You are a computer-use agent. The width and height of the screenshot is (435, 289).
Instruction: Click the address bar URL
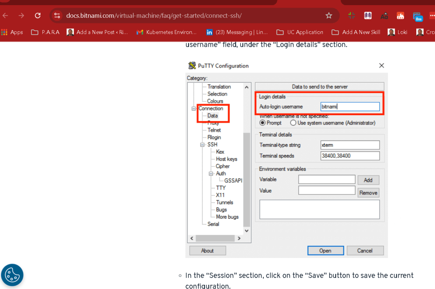pos(154,16)
